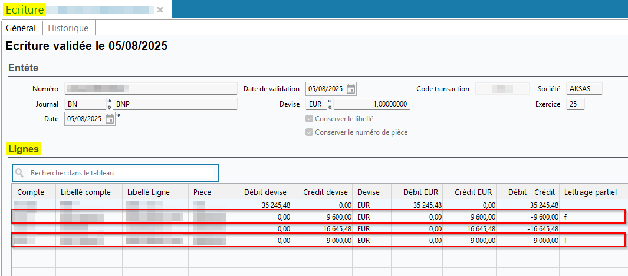
Task: Open calendar picker for Date de validation
Action: point(351,89)
